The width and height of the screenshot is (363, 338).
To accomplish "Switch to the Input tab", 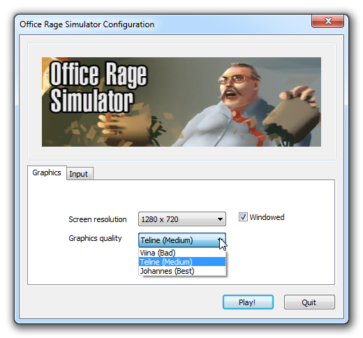I will [x=79, y=174].
